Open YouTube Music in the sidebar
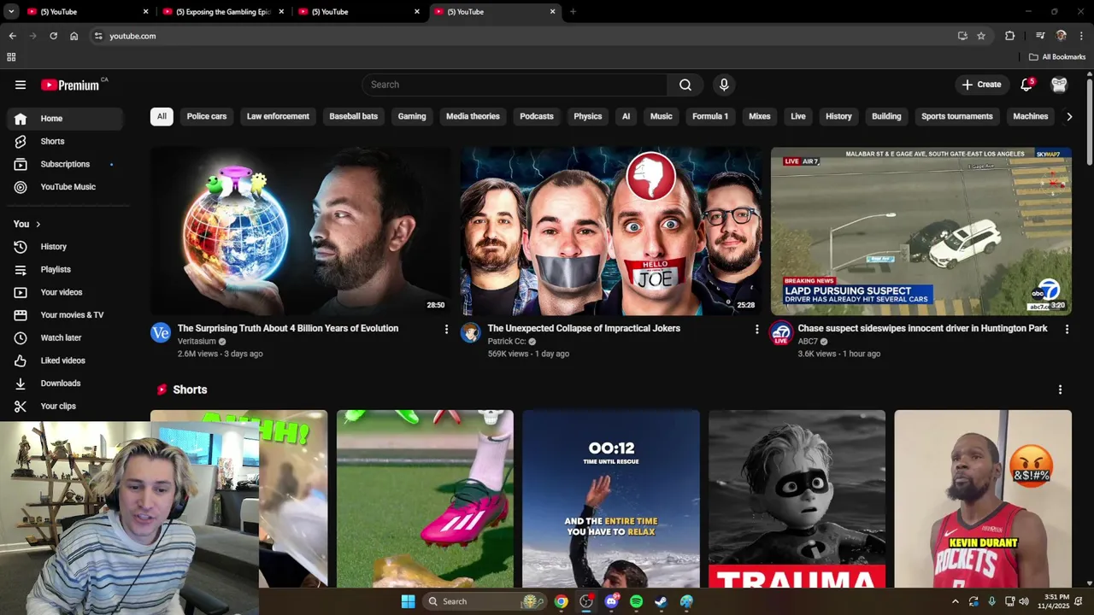 pyautogui.click(x=65, y=187)
